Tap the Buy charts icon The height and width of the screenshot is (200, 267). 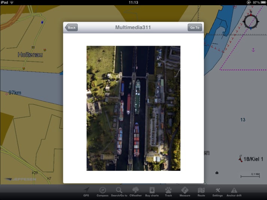pos(152,190)
